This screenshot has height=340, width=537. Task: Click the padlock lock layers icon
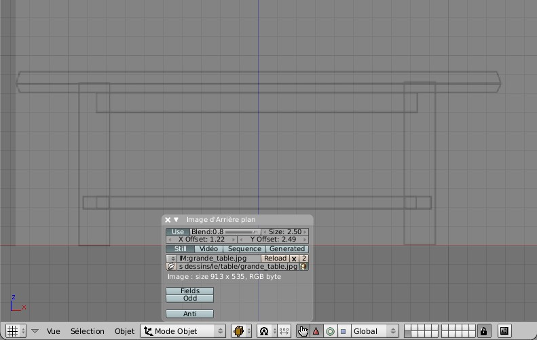[483, 331]
